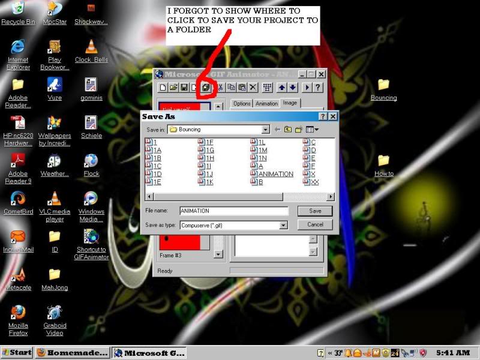The height and width of the screenshot is (360, 480).
Task: Open the Save in Bouncing folder dropdown
Action: tap(265, 130)
